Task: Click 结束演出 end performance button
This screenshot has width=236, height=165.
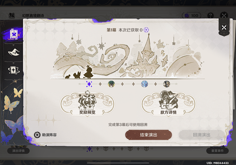Action: [x=148, y=135]
